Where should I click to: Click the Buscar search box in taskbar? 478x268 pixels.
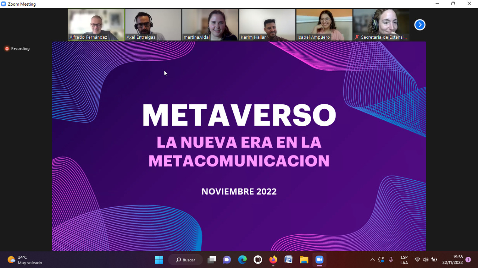186,260
